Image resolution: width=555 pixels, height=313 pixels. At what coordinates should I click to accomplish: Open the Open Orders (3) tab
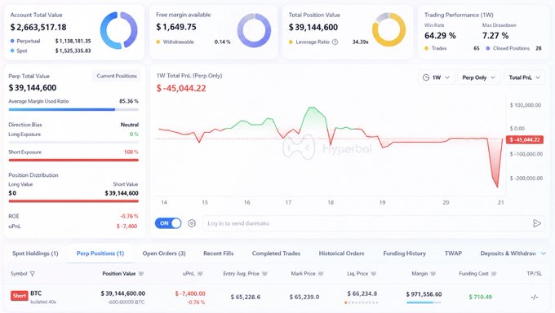(164, 253)
